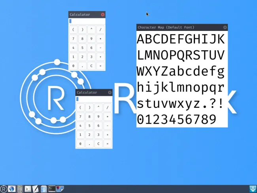Click 3 in the upper Calculator

click(x=91, y=57)
